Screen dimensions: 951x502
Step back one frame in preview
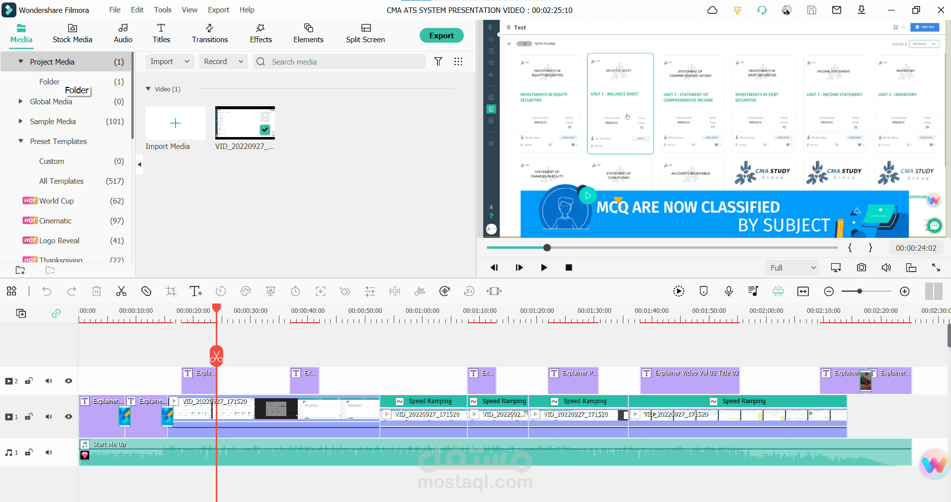click(494, 268)
